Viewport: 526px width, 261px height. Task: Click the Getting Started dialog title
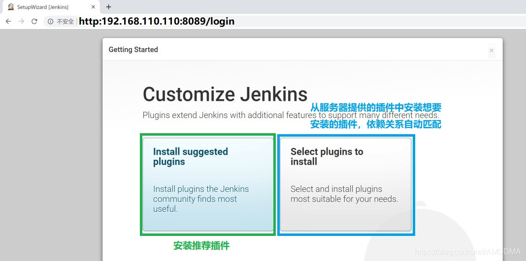[133, 50]
